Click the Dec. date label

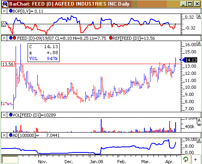tap(69, 162)
